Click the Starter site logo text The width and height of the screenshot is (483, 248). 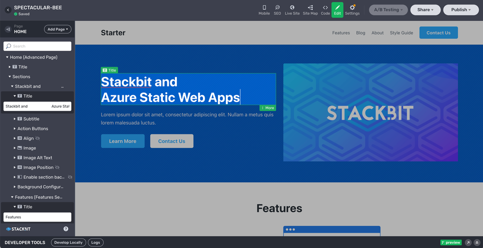(x=113, y=33)
